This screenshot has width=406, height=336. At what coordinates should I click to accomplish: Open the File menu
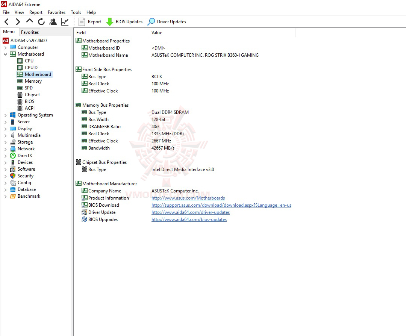(x=6, y=12)
